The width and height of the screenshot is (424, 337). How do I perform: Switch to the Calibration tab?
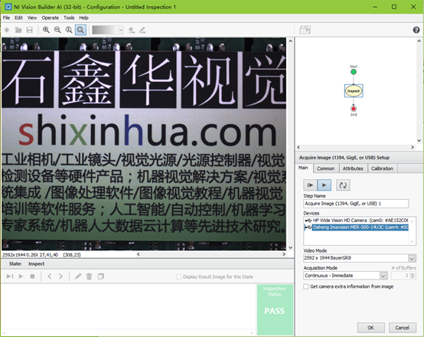tap(382, 168)
